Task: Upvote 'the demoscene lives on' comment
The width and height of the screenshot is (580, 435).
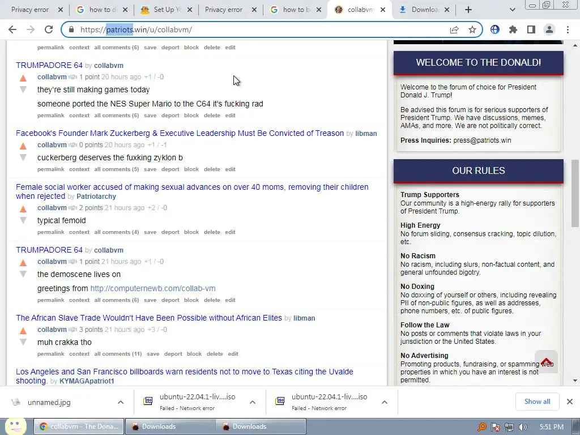Action: click(23, 263)
